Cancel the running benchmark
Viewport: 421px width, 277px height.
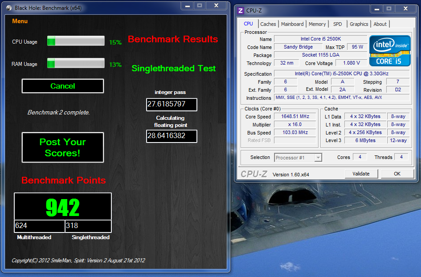(x=63, y=86)
